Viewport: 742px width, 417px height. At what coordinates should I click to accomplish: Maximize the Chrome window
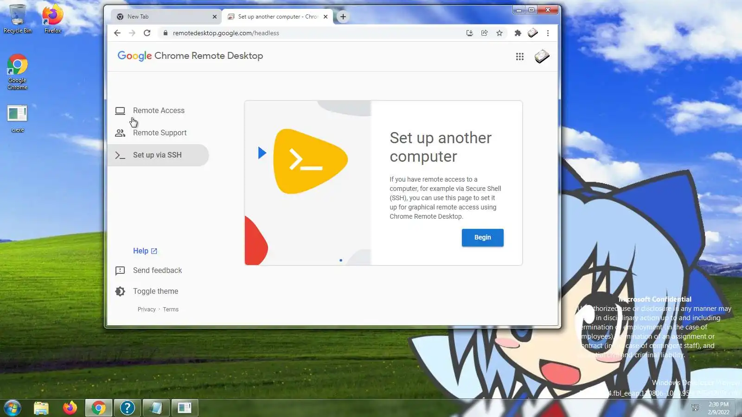coord(531,10)
